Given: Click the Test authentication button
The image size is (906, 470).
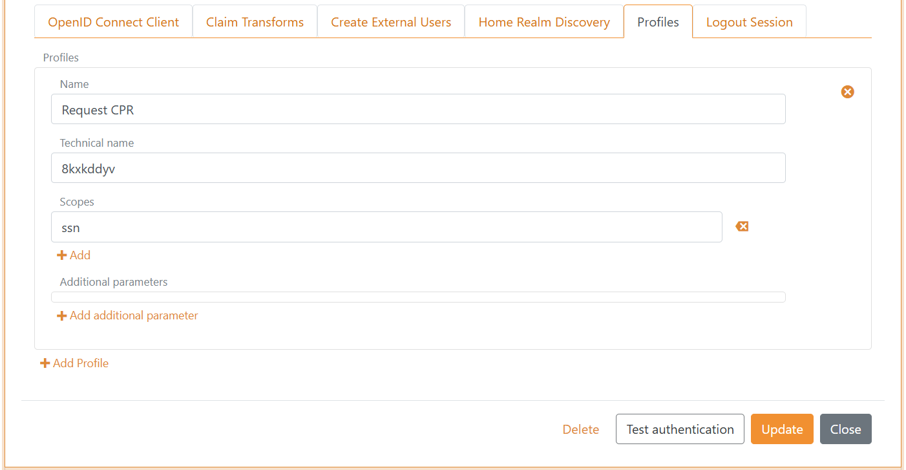Looking at the screenshot, I should click(680, 429).
